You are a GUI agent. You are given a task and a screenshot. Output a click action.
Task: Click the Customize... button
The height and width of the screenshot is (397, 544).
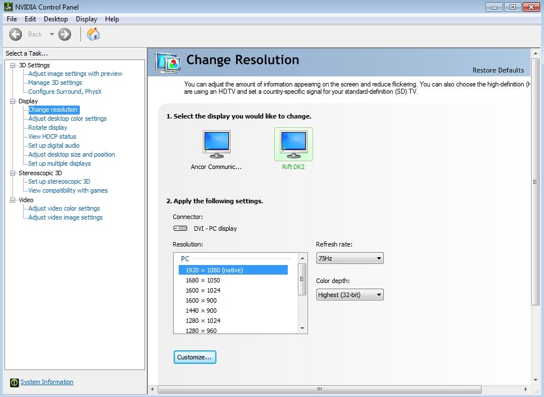pos(194,357)
